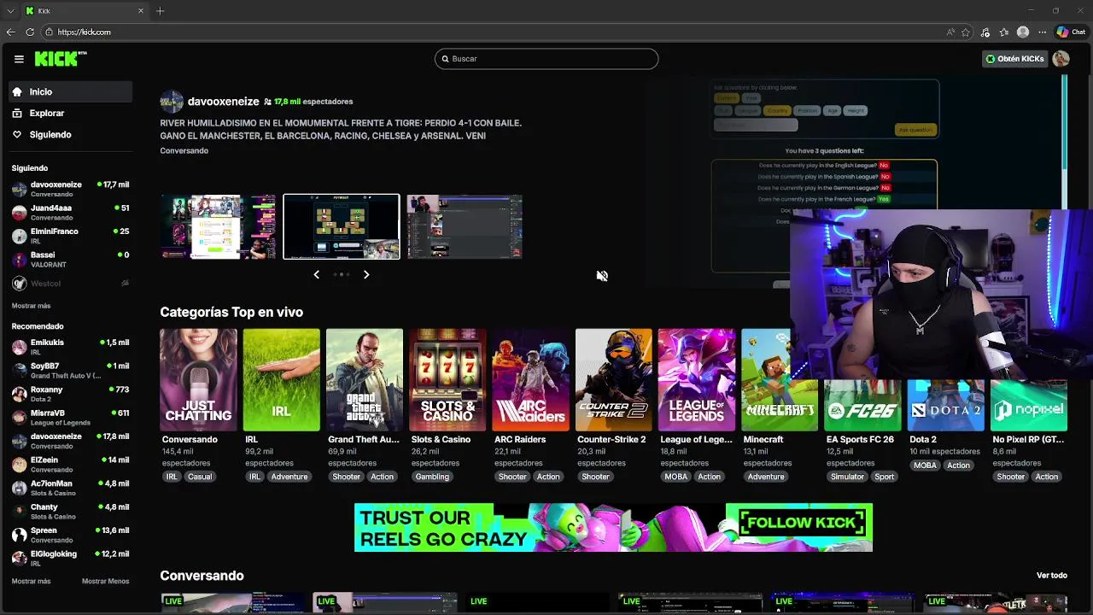Open Emikukis recommended channel
Screen dimensions: 1093x615
pos(71,347)
